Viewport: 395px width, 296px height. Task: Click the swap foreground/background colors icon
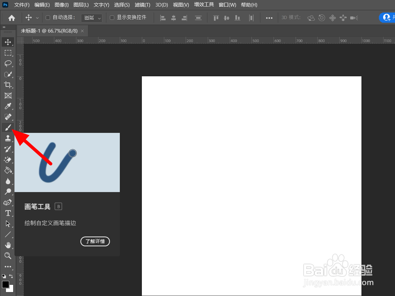(11, 276)
